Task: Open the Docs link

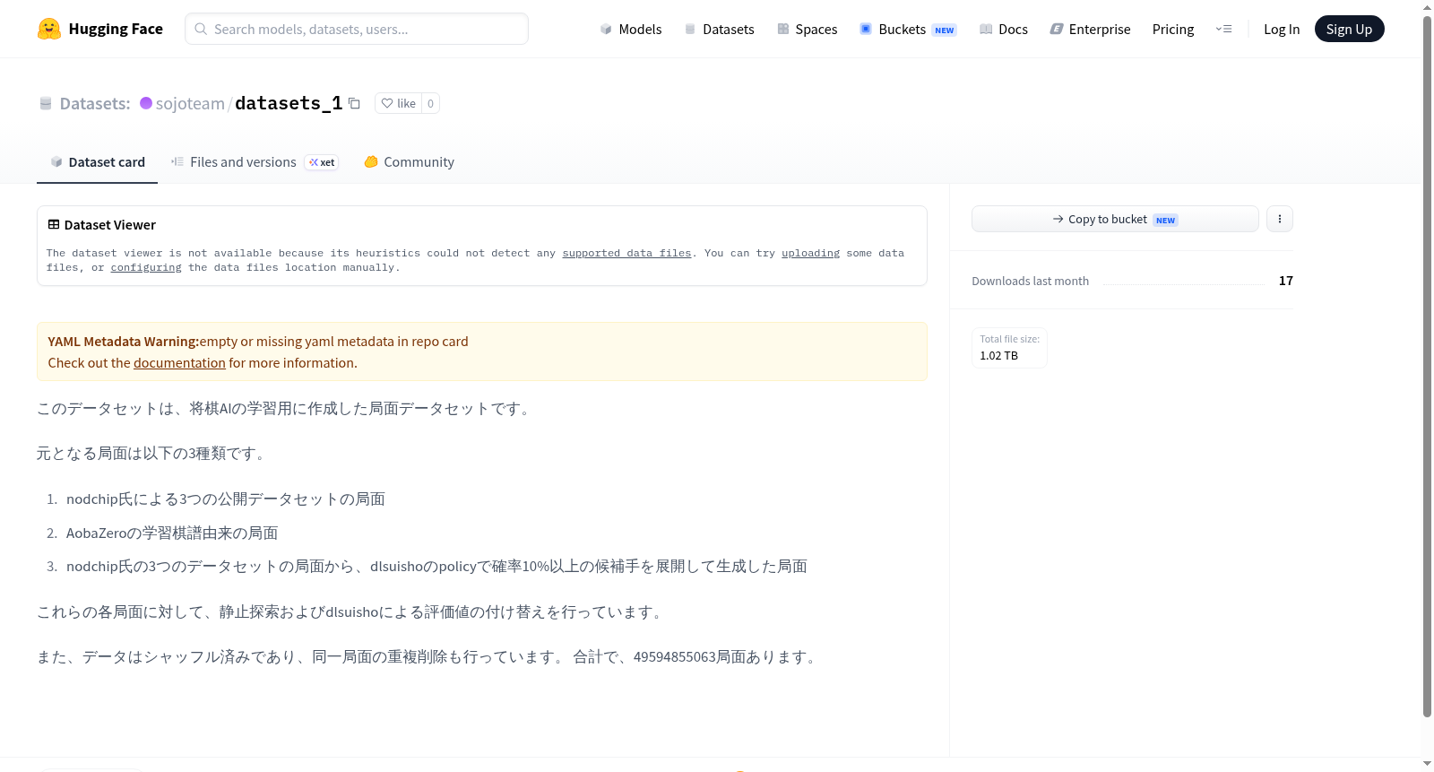Action: tap(1004, 29)
